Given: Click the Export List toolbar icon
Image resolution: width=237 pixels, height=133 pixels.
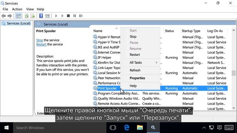Looking at the screenshot, I should click(x=33, y=16).
